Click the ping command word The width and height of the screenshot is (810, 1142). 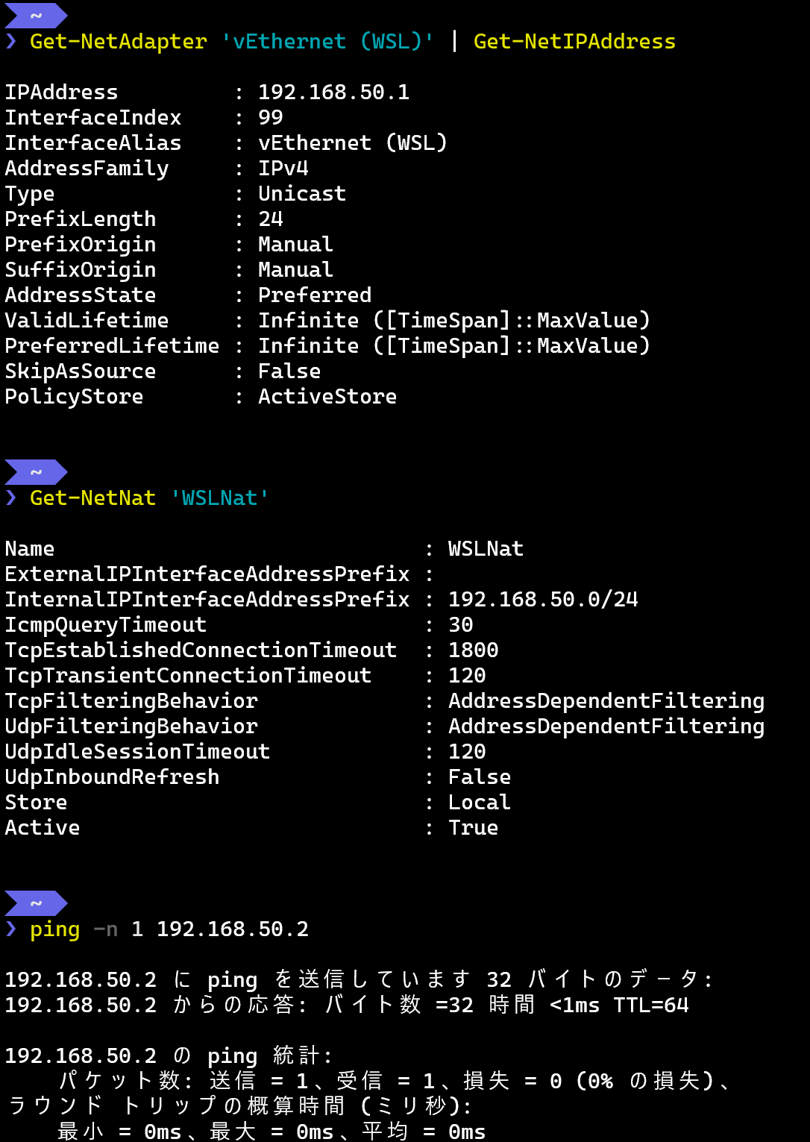coord(54,929)
